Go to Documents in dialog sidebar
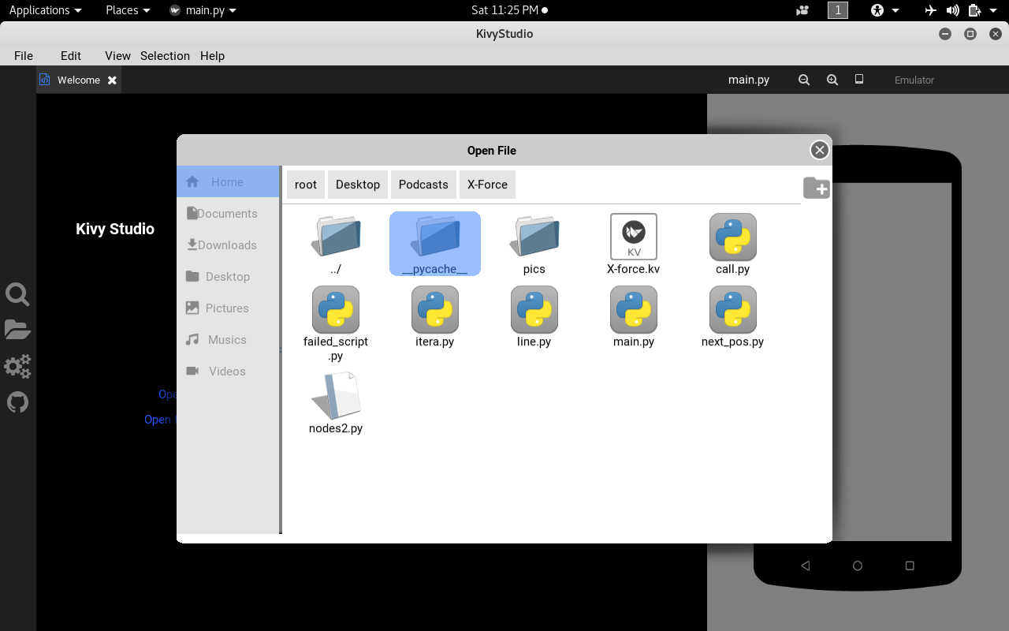Image resolution: width=1009 pixels, height=631 pixels. [228, 213]
